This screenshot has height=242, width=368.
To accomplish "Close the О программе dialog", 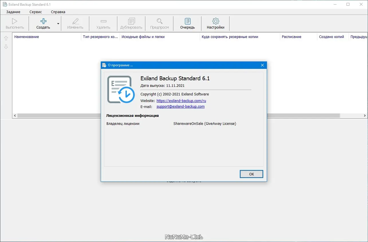I will point(262,65).
